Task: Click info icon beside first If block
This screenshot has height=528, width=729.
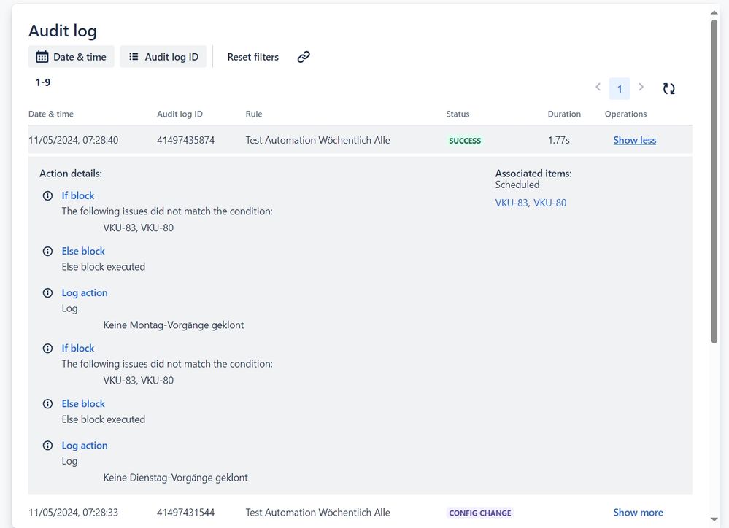Action: coord(47,195)
